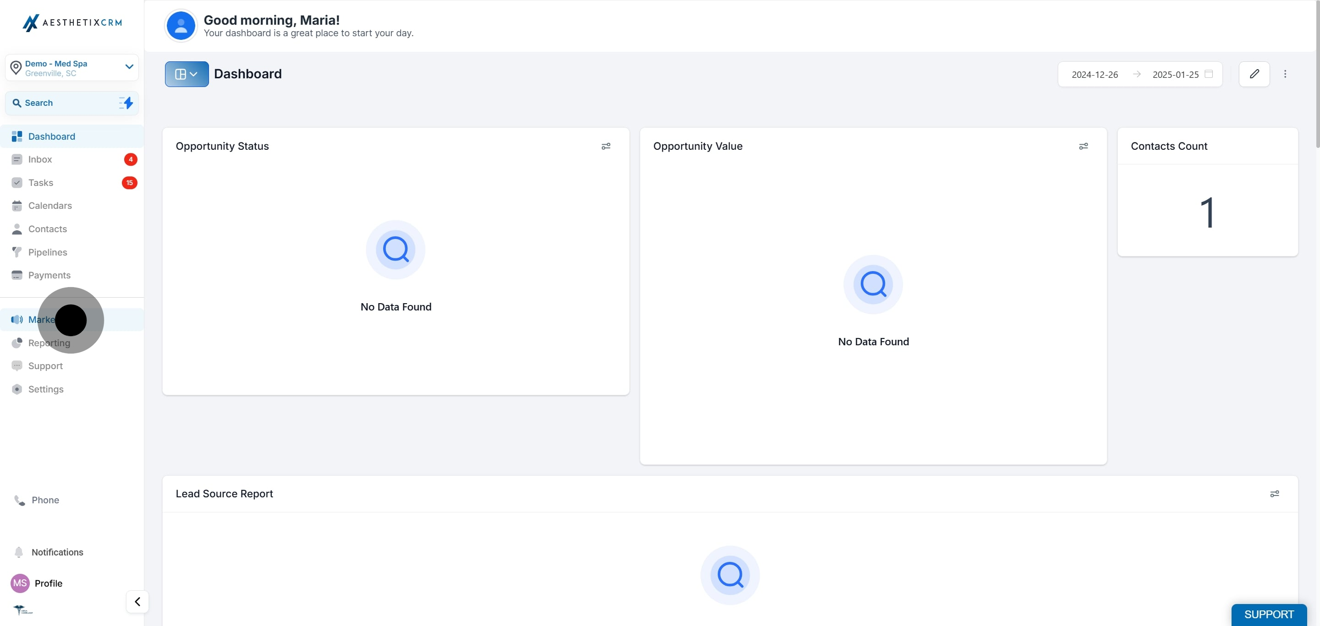Click the pencil edit dashboard icon
Image resolution: width=1320 pixels, height=626 pixels.
1254,74
